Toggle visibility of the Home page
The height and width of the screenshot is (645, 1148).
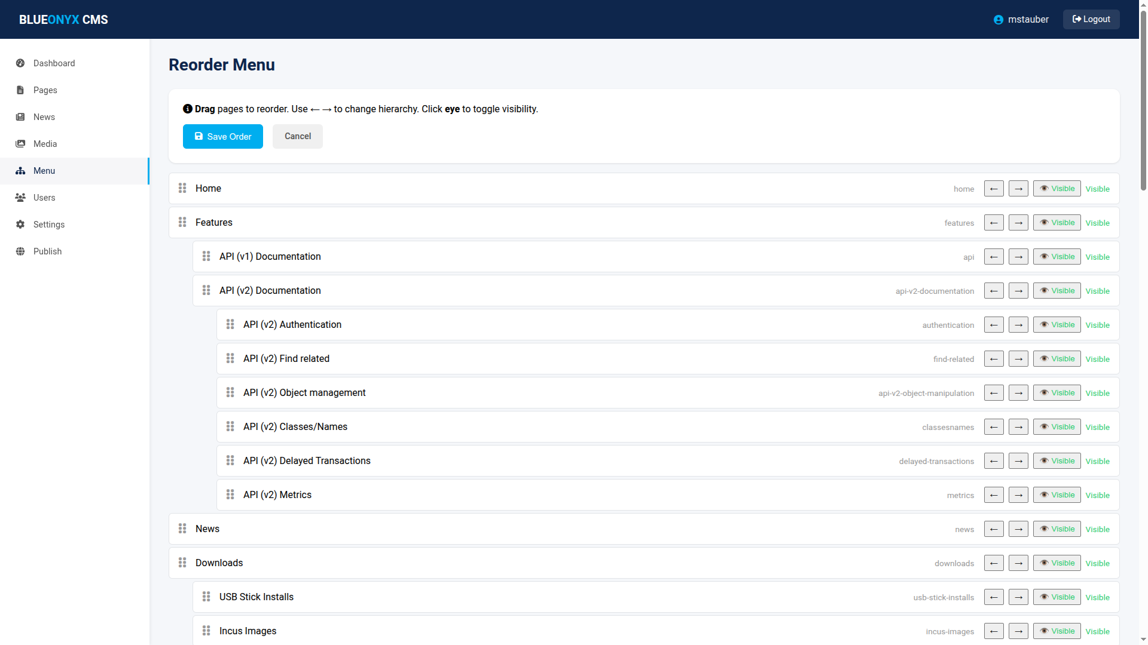tap(1057, 189)
